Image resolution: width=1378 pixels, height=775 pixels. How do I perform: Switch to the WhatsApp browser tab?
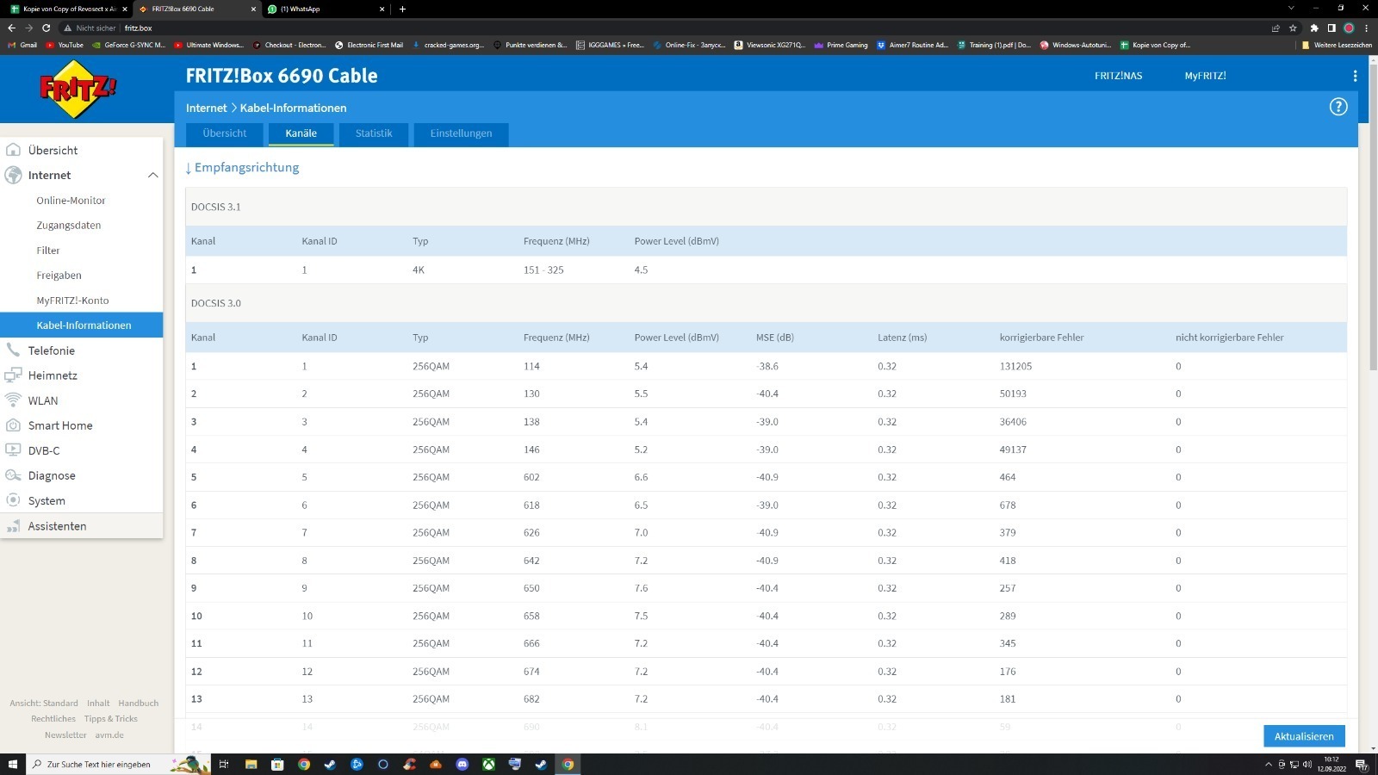(326, 9)
